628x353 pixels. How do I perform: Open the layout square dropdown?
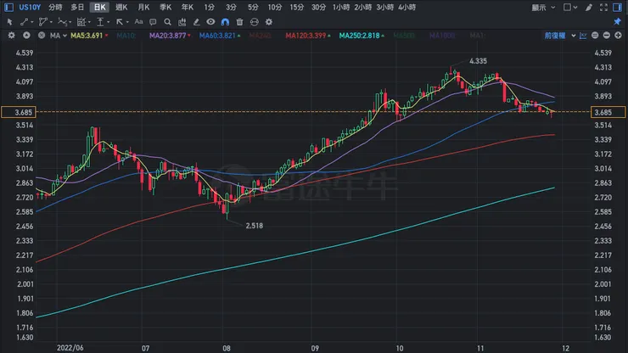point(570,7)
